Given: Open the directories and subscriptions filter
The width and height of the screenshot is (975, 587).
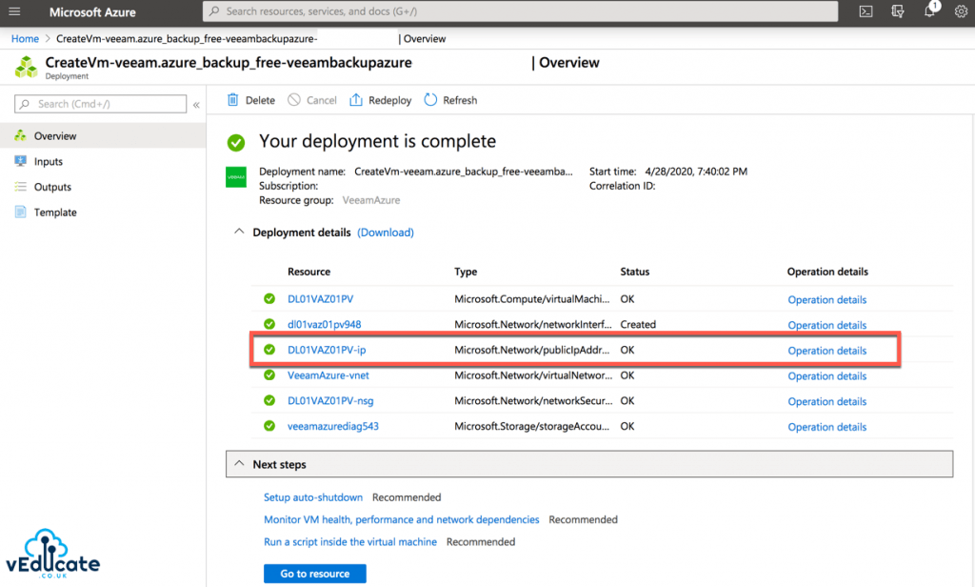Looking at the screenshot, I should coord(896,11).
